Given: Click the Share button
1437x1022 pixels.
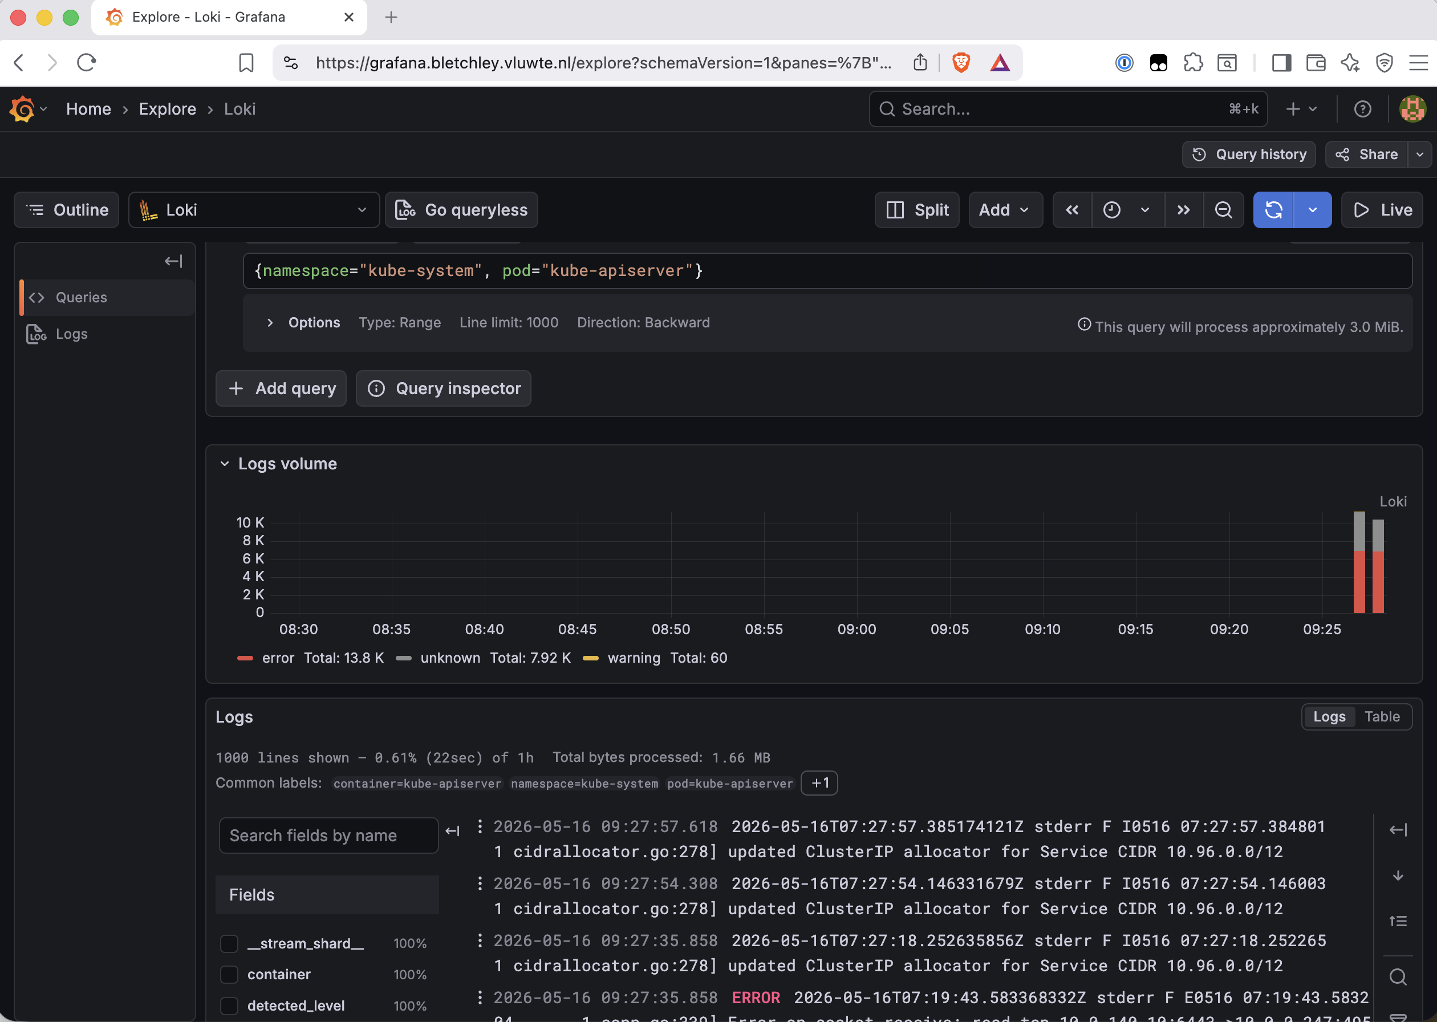Looking at the screenshot, I should (x=1366, y=154).
